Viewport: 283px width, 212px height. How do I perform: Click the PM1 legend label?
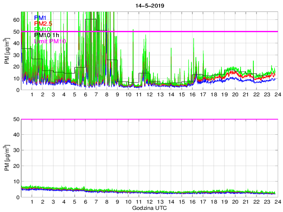point(40,17)
